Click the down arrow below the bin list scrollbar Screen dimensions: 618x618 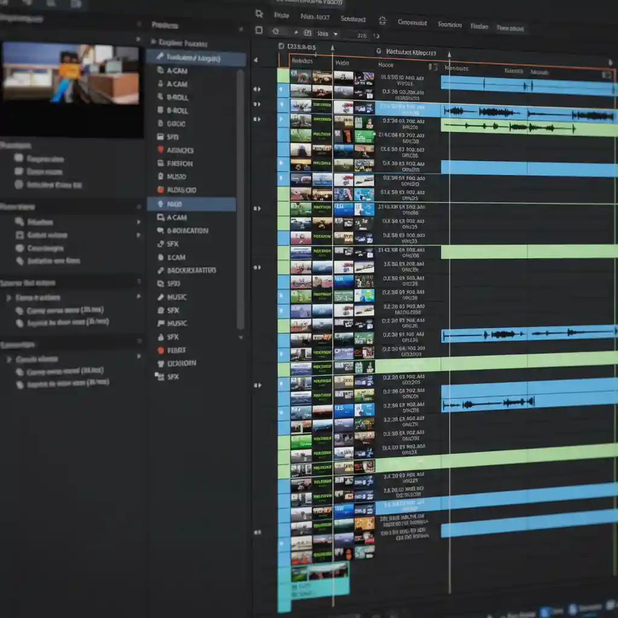(241, 337)
